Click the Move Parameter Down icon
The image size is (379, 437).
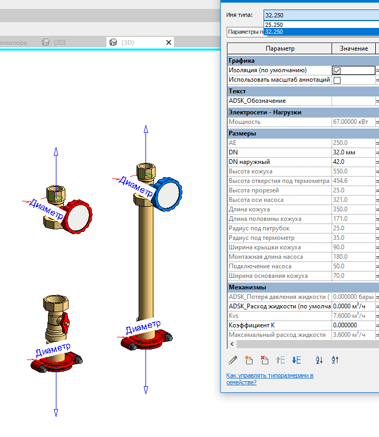click(296, 360)
